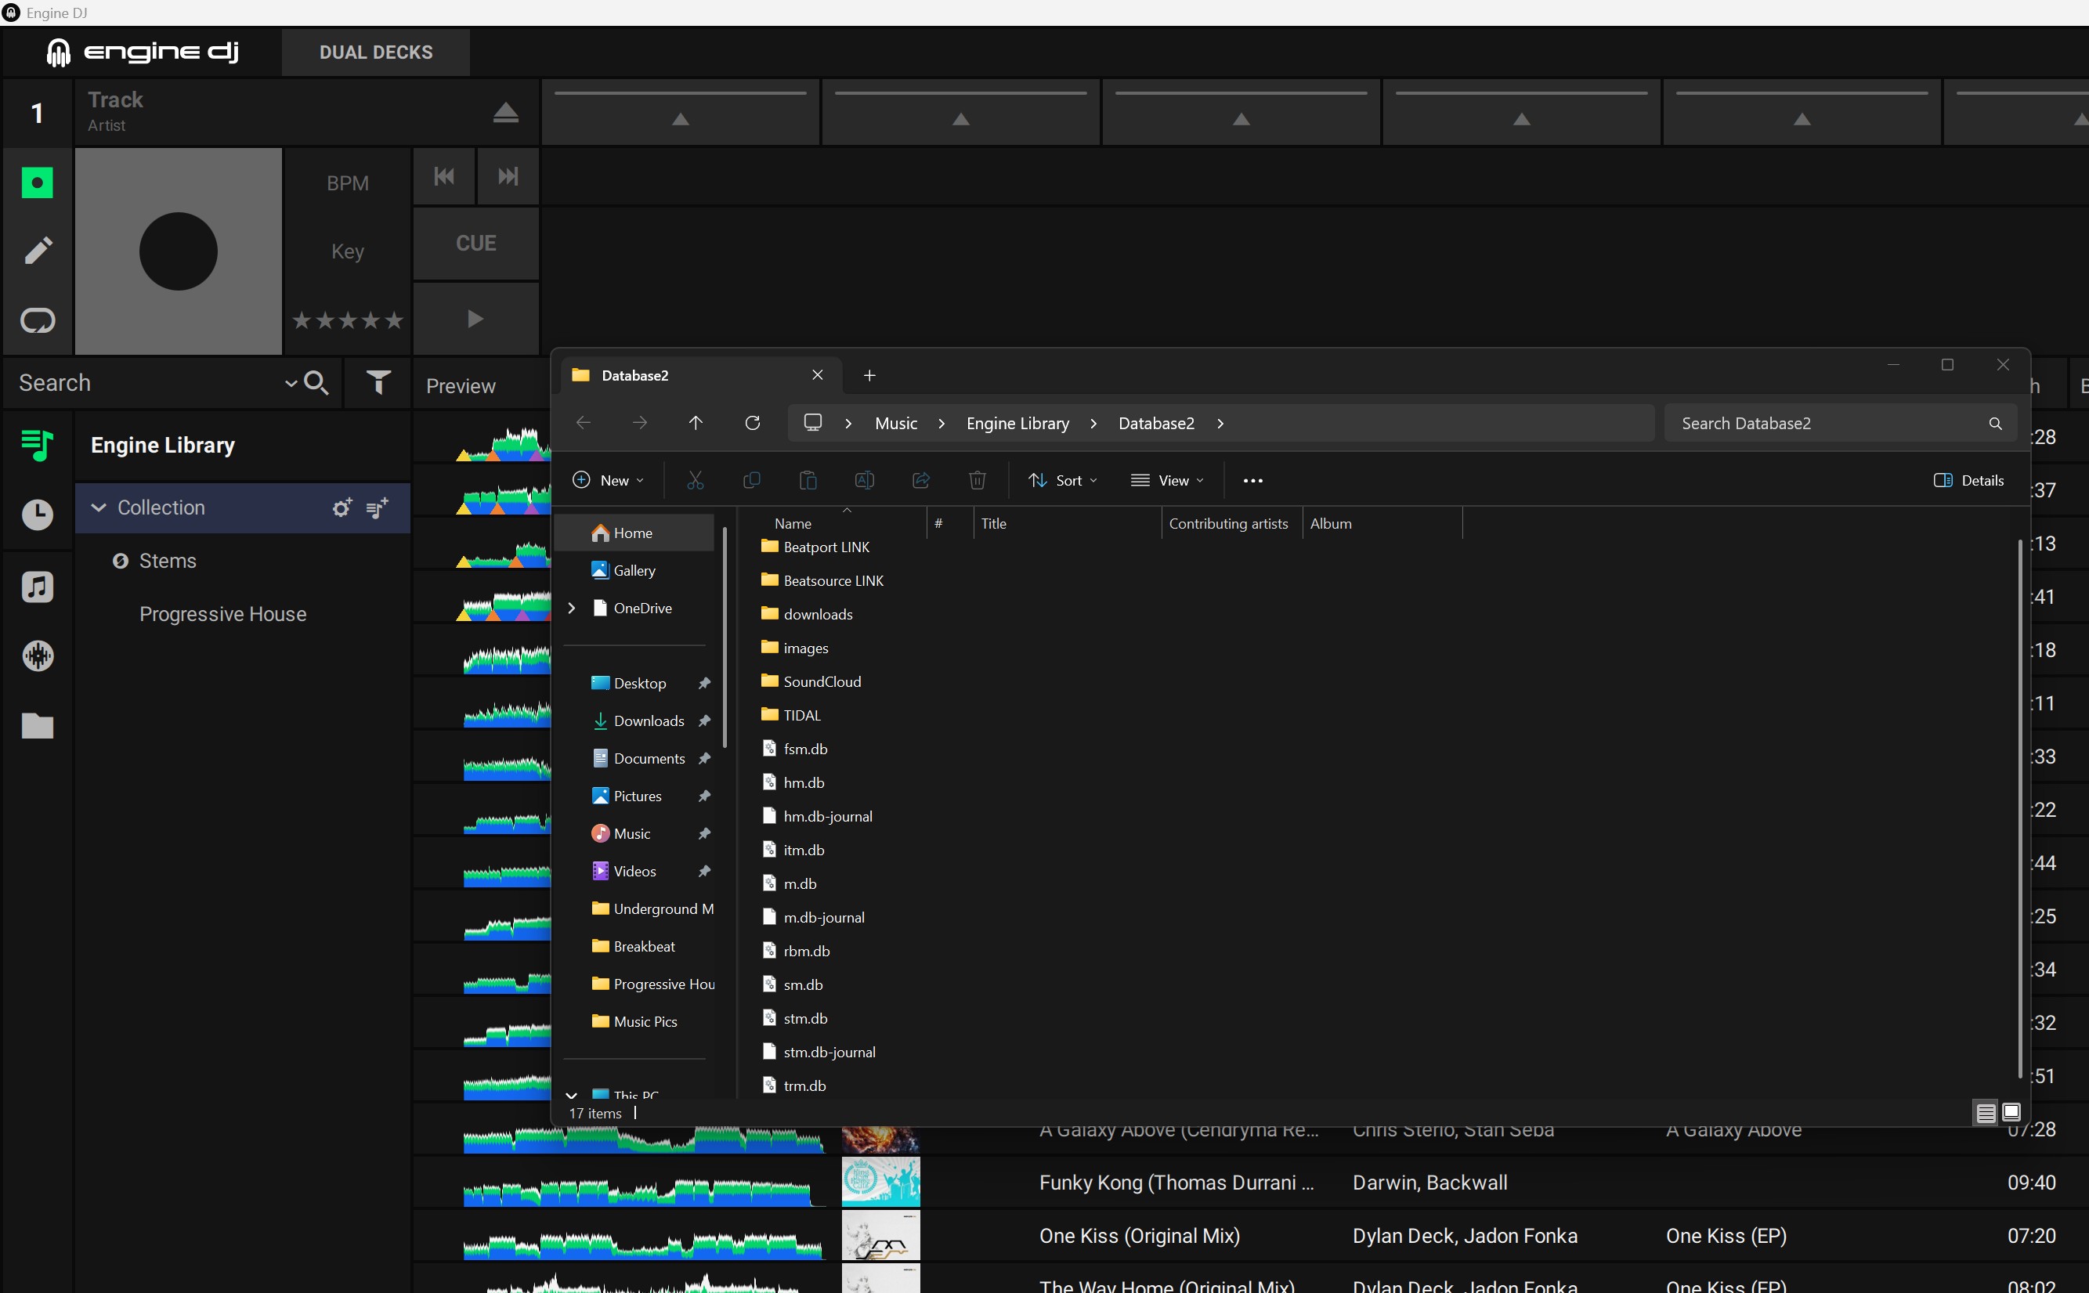Collapse the Collection tree in Engine Library

coord(99,507)
